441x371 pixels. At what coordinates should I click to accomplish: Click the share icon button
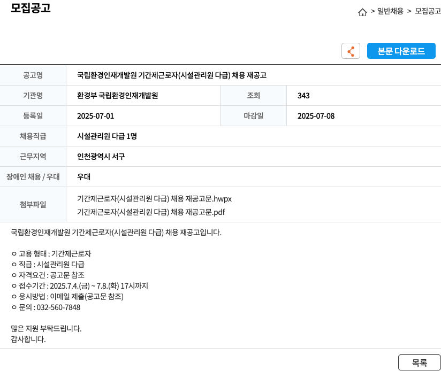[x=351, y=51]
